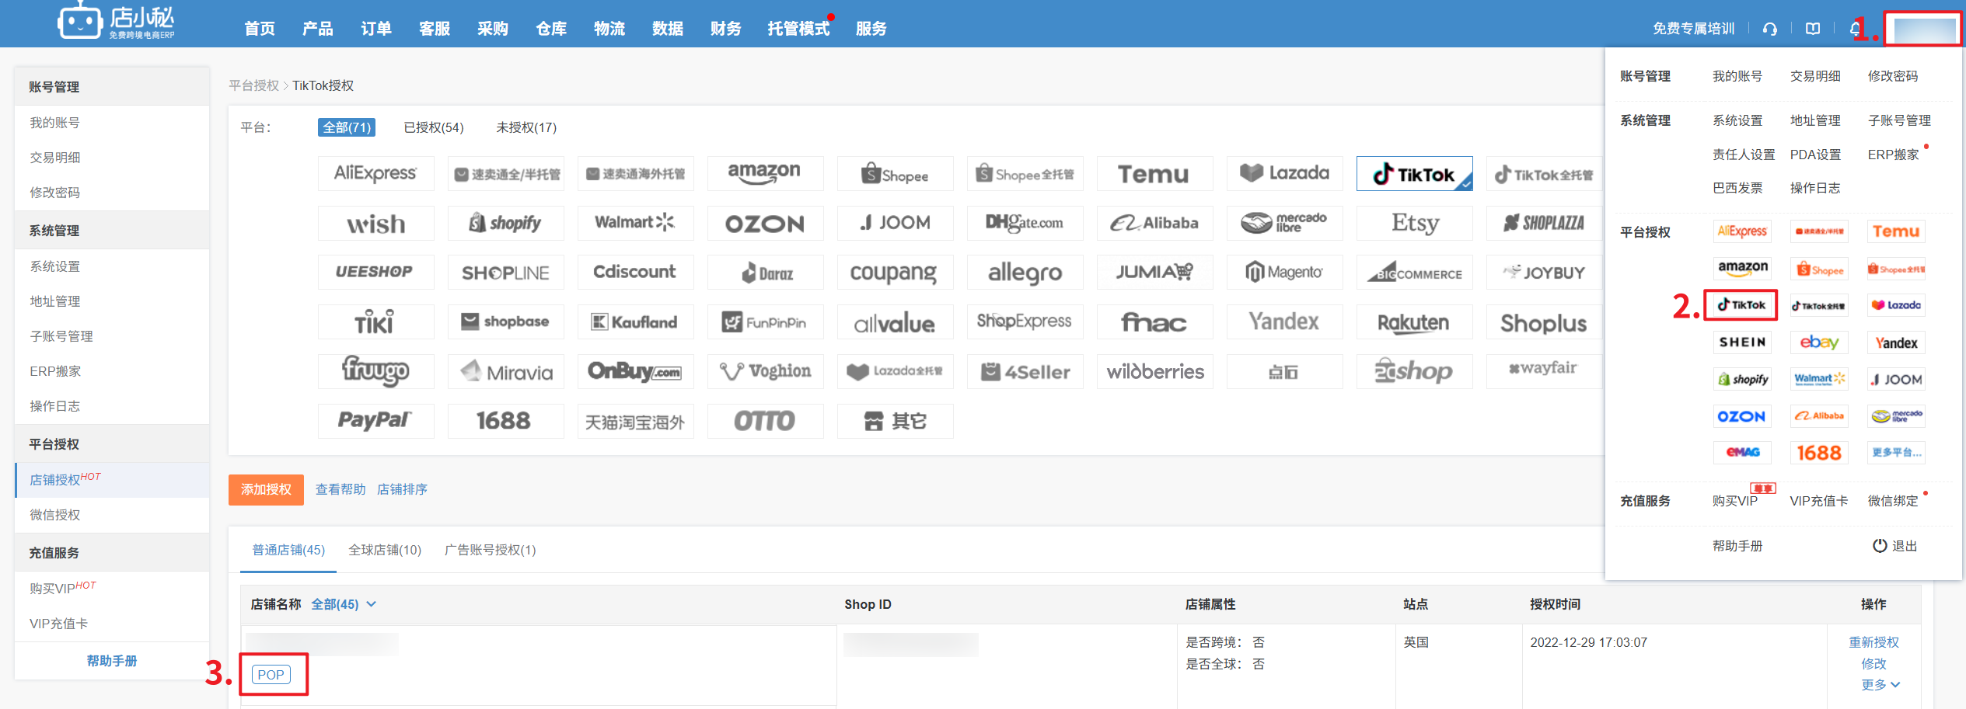
Task: Choose the wildberries platform logo
Action: tap(1155, 372)
